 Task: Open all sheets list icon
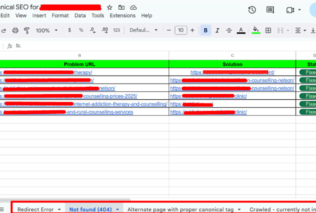coord(2,209)
